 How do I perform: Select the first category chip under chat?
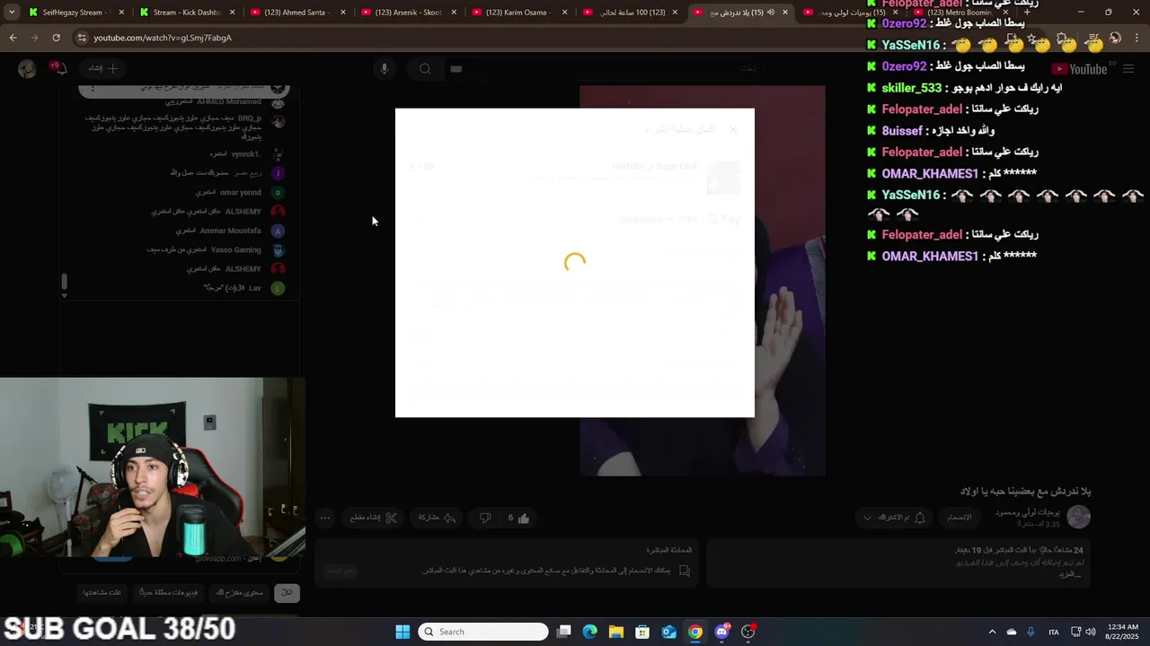point(287,593)
